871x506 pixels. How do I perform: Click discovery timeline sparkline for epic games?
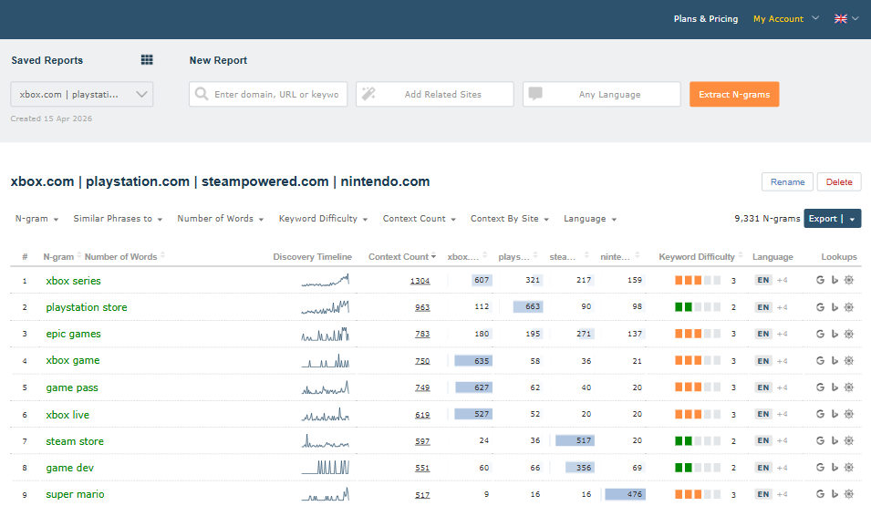coord(326,334)
